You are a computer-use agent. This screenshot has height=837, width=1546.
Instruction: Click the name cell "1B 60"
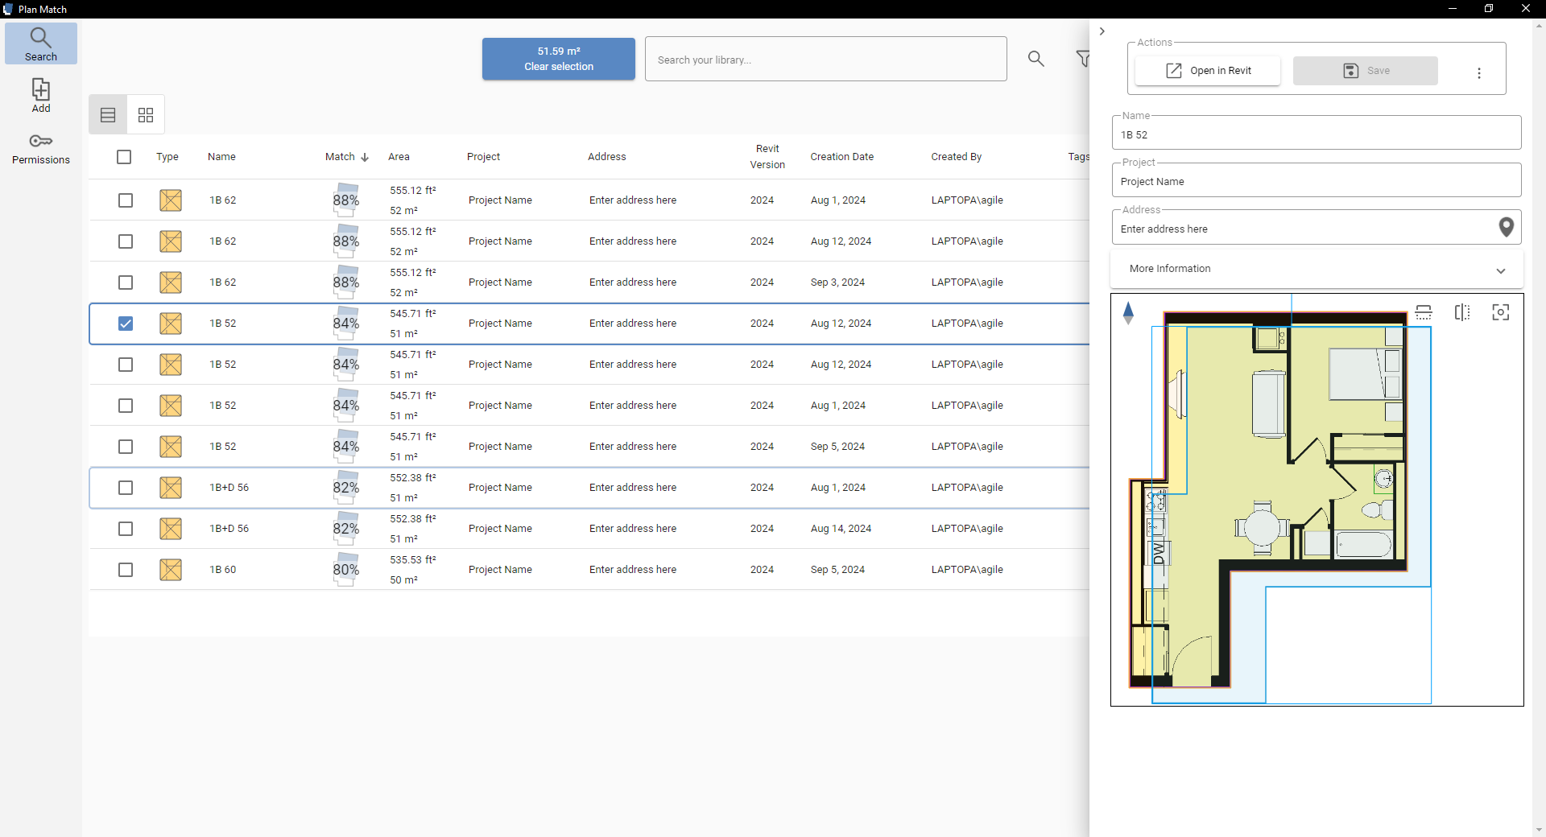[223, 570]
